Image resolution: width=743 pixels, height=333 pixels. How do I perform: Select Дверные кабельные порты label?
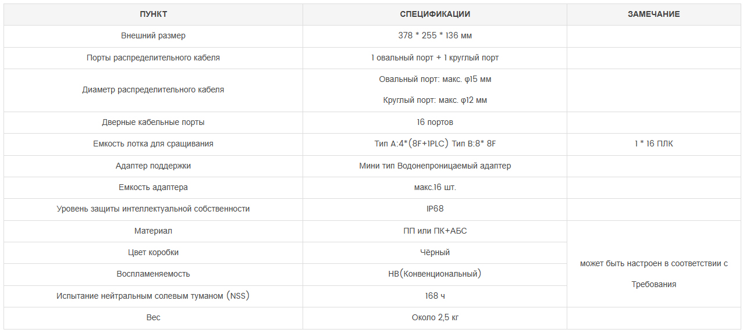(x=153, y=122)
